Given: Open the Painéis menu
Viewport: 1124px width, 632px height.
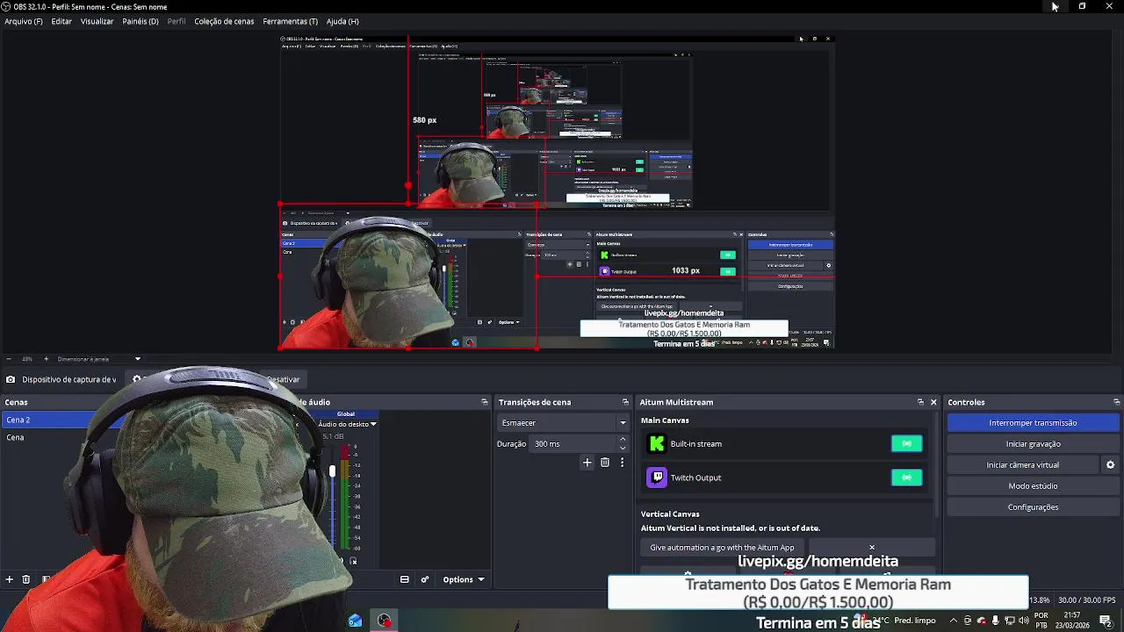Looking at the screenshot, I should click(x=140, y=21).
